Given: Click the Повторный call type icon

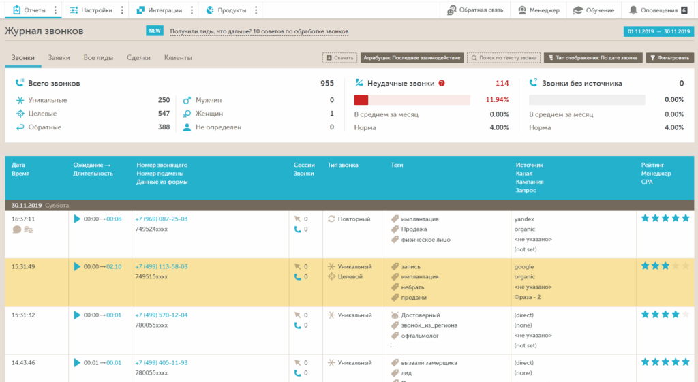Looking at the screenshot, I should (x=331, y=219).
